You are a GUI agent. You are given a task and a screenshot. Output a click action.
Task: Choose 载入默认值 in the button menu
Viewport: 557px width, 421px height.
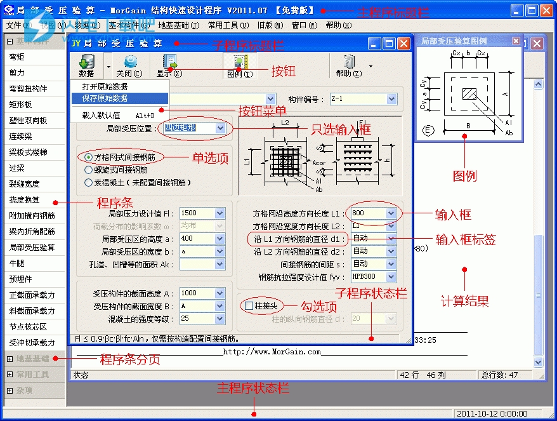120,115
